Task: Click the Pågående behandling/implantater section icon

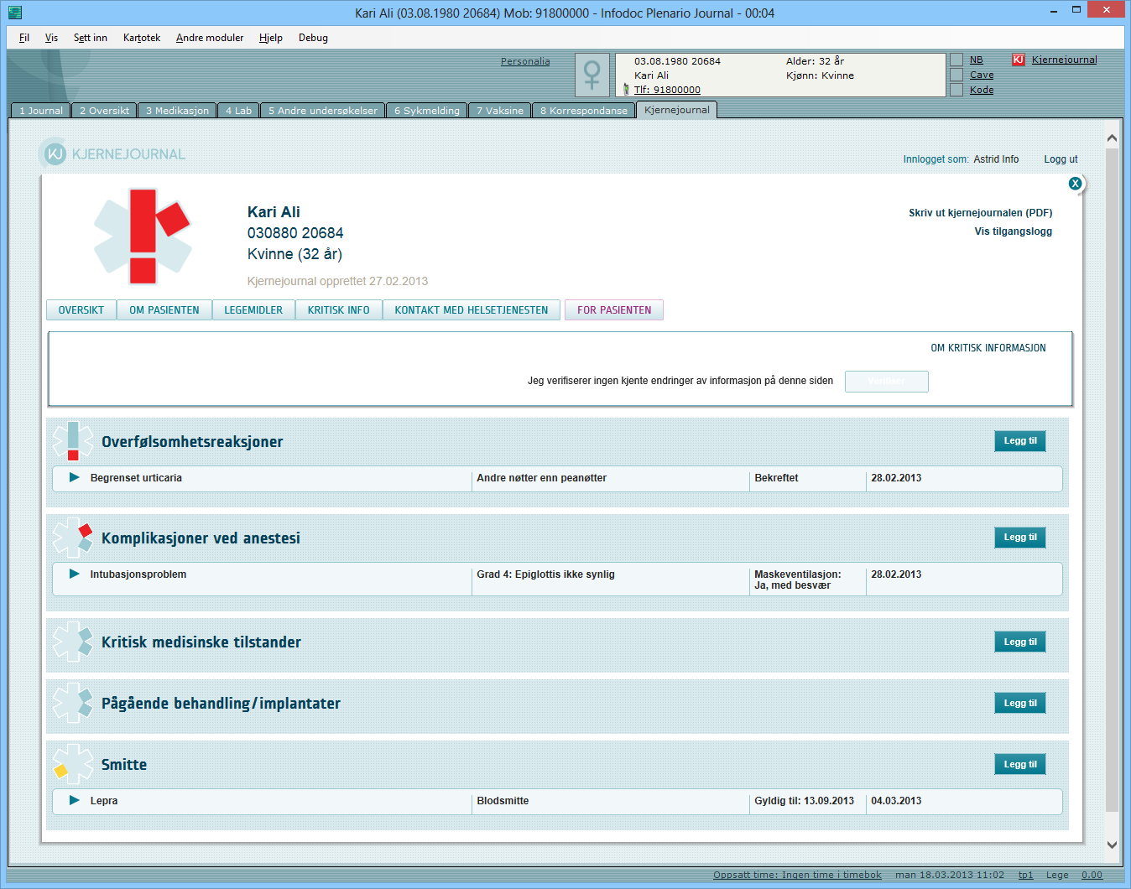Action: (73, 703)
